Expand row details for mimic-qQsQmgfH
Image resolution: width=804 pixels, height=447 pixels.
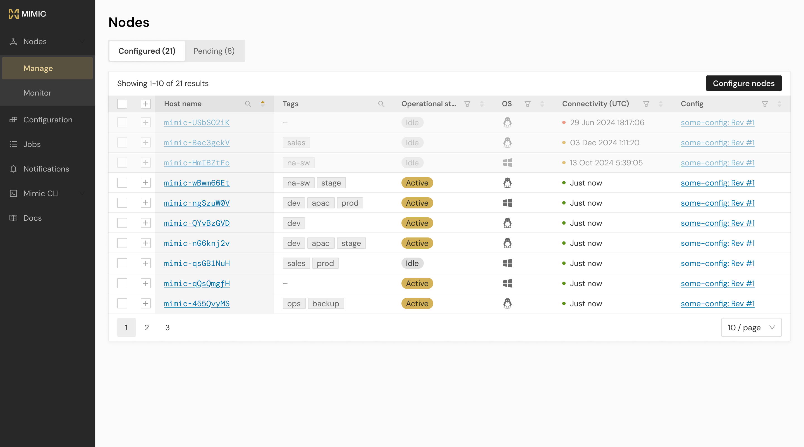coord(146,283)
